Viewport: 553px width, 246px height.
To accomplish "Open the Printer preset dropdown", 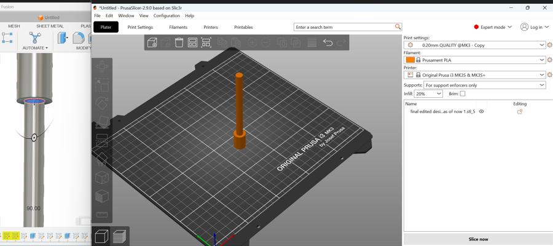I will tap(475, 75).
